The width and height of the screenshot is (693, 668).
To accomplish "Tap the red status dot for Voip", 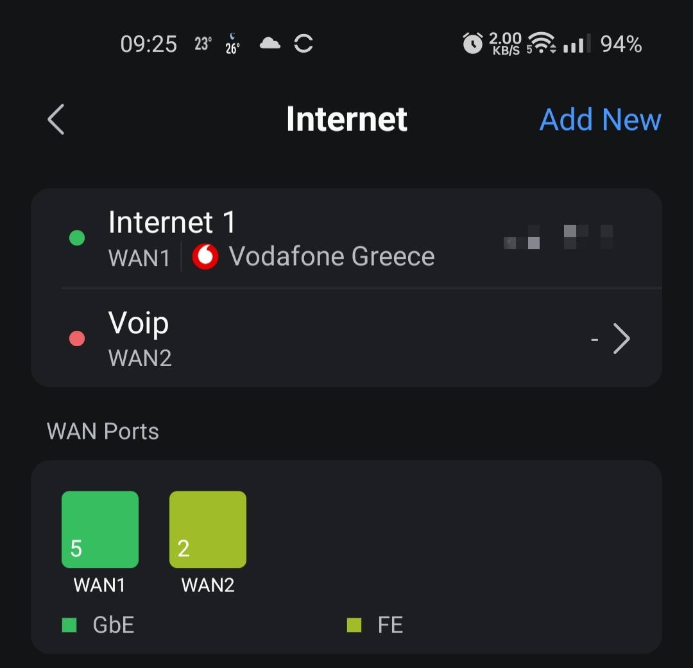I will click(x=77, y=338).
